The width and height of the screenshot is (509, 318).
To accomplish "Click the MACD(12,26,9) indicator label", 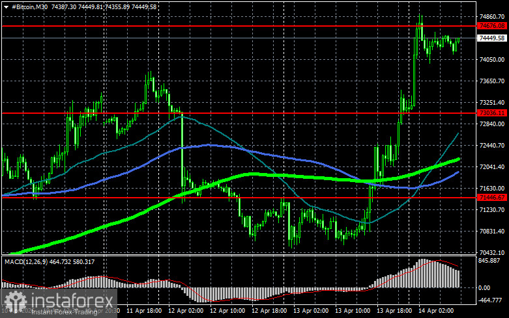I will (x=26, y=261).
